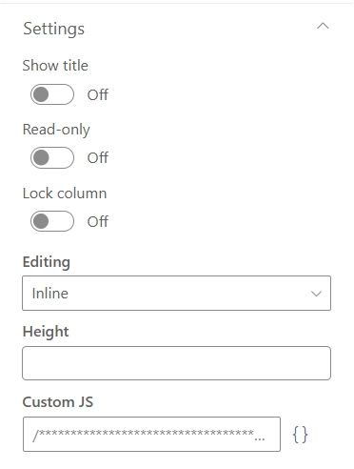Enable the Read-only switch
This screenshot has height=469, width=354.
[52, 157]
